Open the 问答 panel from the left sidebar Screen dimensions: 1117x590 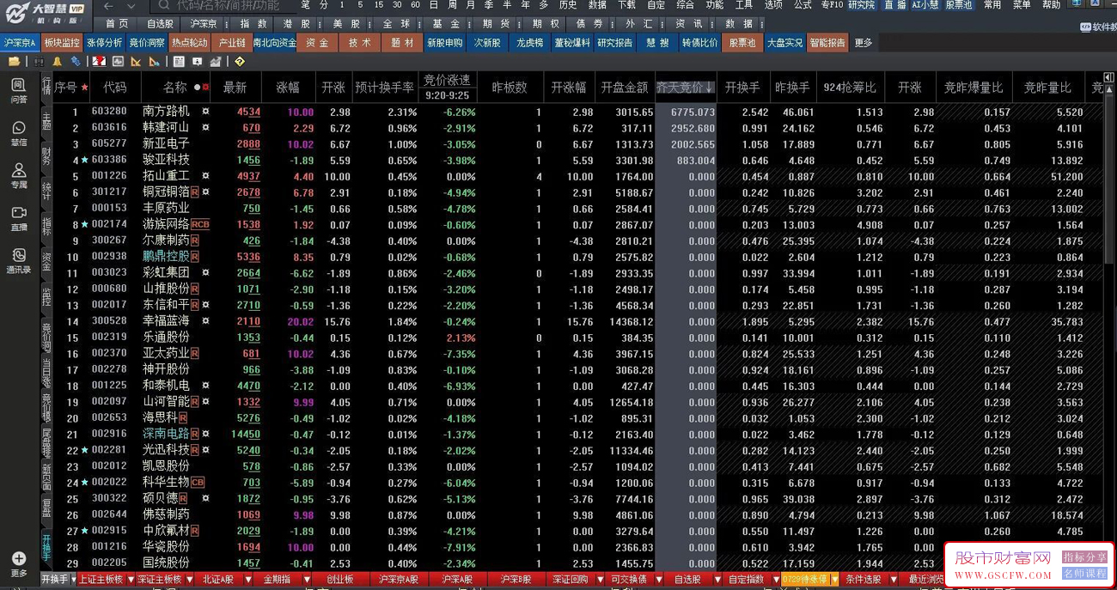(18, 89)
